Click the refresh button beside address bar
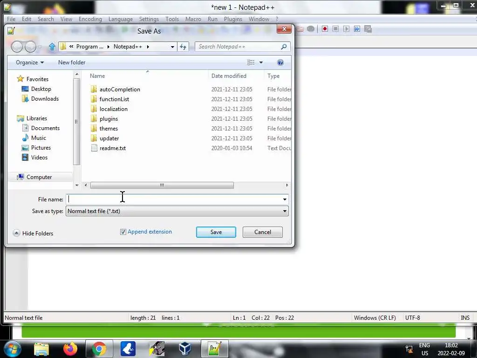Image resolution: width=477 pixels, height=358 pixels. (x=183, y=47)
